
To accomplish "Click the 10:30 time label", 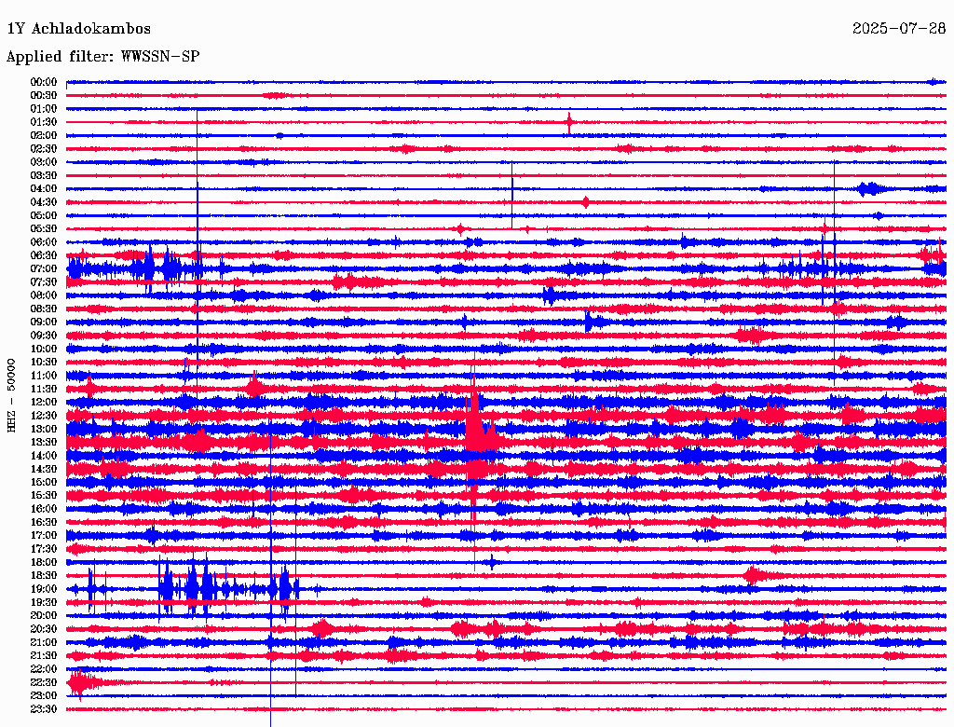I will (x=44, y=362).
